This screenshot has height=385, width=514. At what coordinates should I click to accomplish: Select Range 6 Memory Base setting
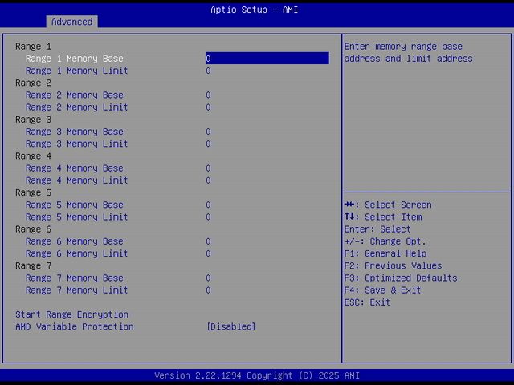(x=75, y=241)
